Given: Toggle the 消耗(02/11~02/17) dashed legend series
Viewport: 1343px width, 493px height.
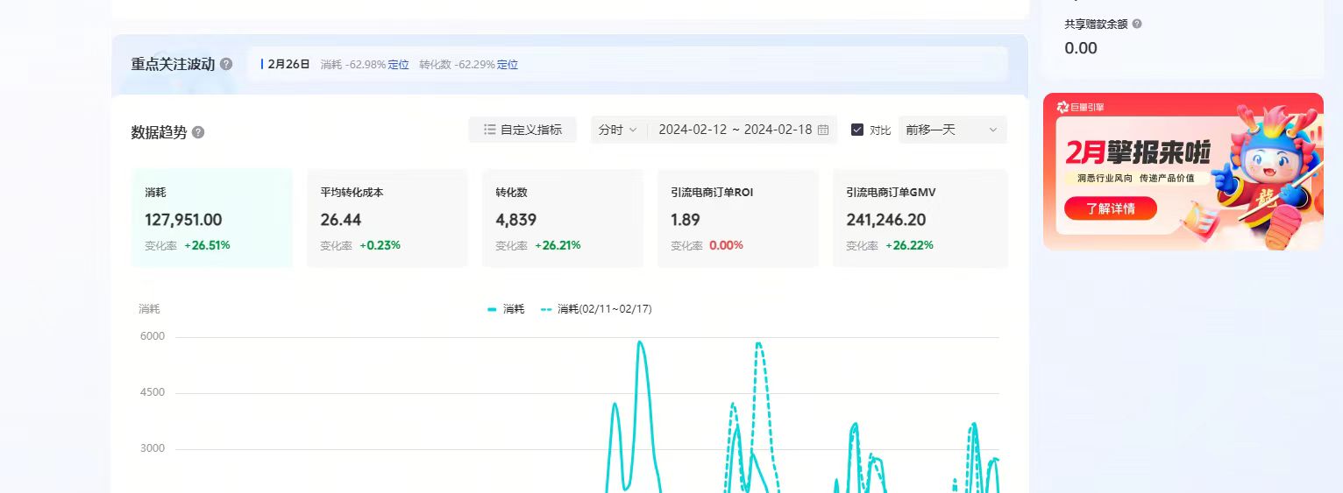Looking at the screenshot, I should coord(596,309).
